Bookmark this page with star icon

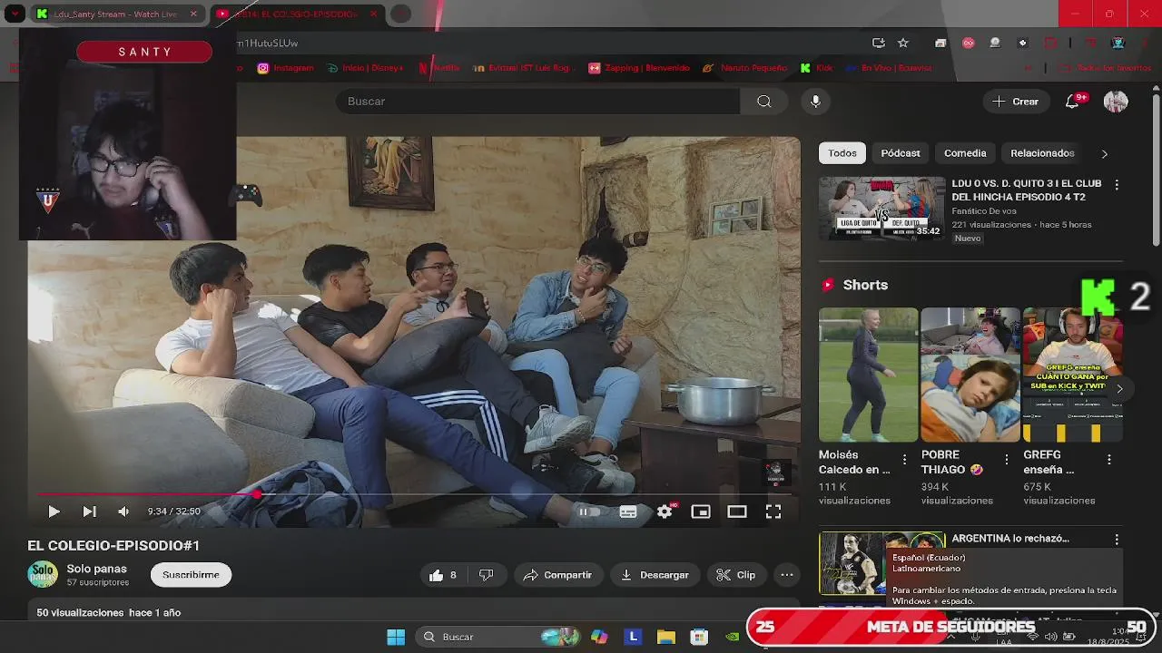[903, 43]
